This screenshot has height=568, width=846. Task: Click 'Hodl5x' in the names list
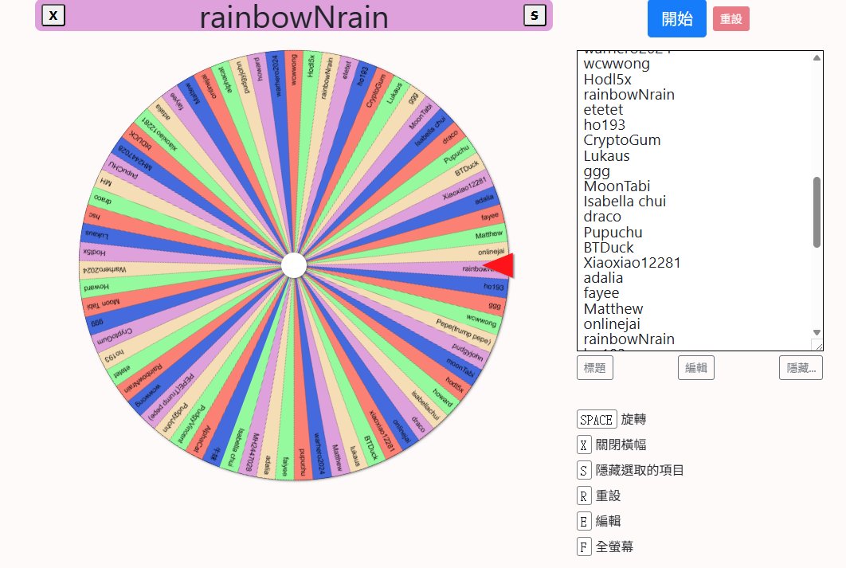point(607,80)
